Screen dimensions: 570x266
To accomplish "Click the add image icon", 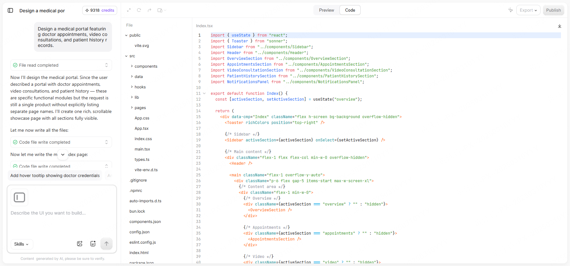I will coord(80,244).
